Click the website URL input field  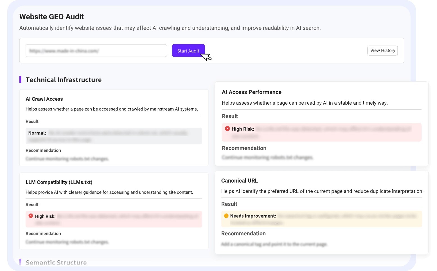point(96,51)
